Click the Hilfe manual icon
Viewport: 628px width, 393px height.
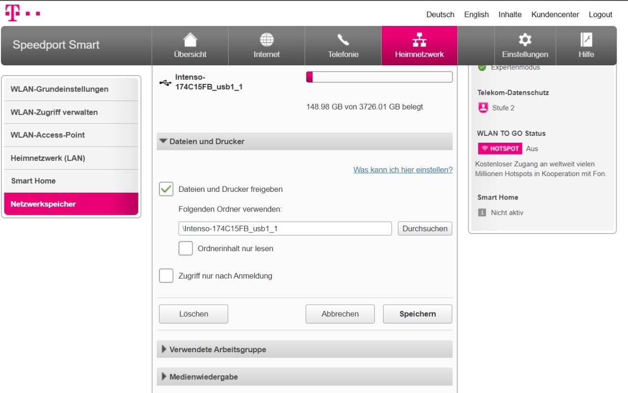(586, 40)
